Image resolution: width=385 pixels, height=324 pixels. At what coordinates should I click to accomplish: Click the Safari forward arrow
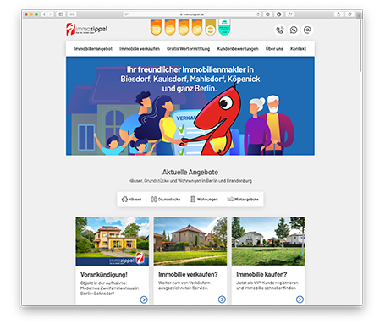tap(51, 14)
